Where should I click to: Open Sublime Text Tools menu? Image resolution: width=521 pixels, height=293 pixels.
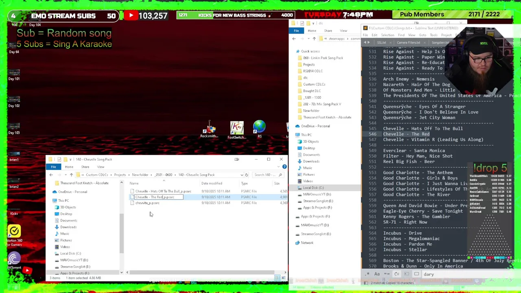[433, 35]
